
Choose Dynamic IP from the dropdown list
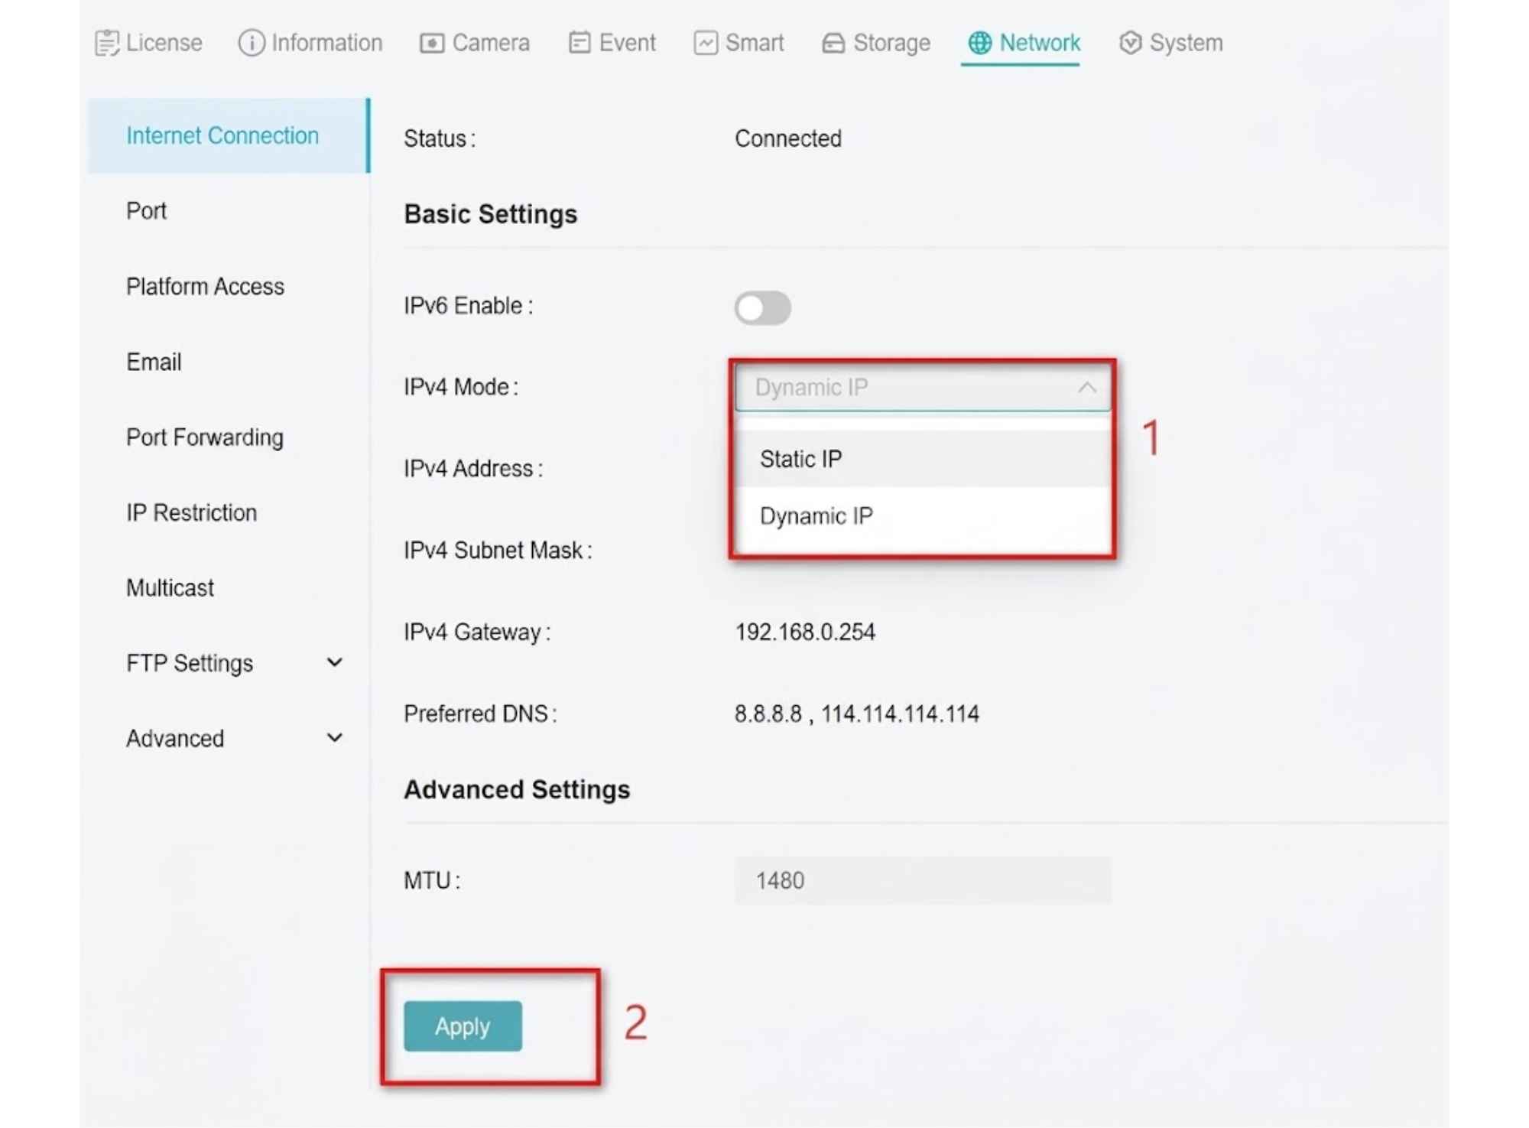click(923, 516)
